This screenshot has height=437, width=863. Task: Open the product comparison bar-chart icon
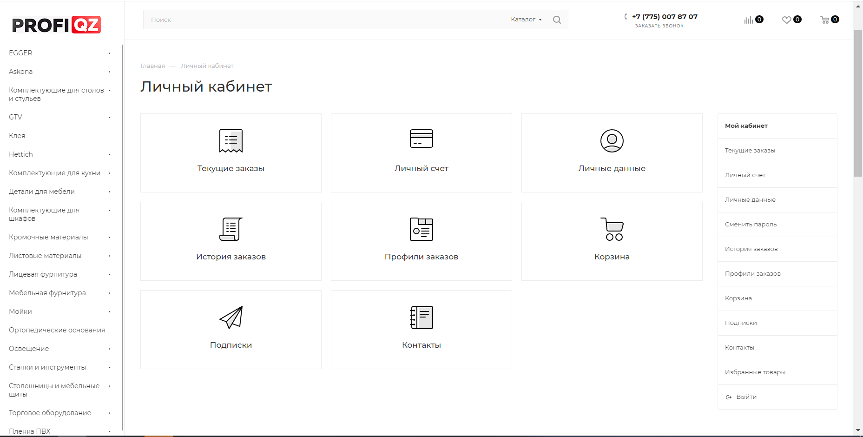[748, 20]
